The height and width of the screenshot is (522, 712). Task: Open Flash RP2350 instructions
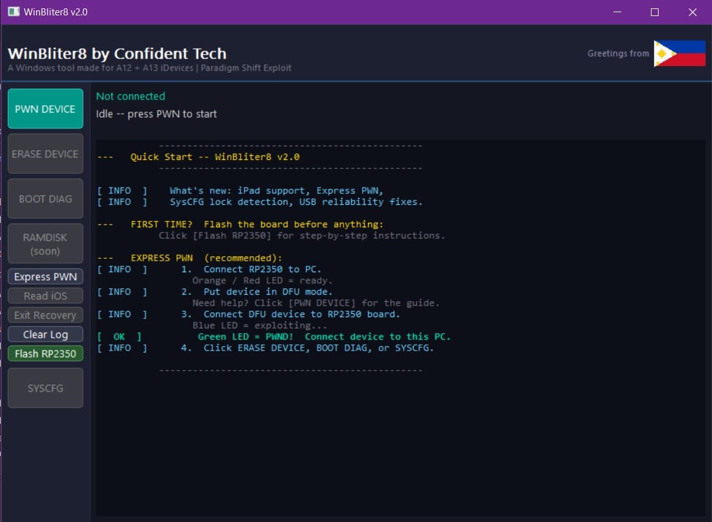(x=46, y=353)
